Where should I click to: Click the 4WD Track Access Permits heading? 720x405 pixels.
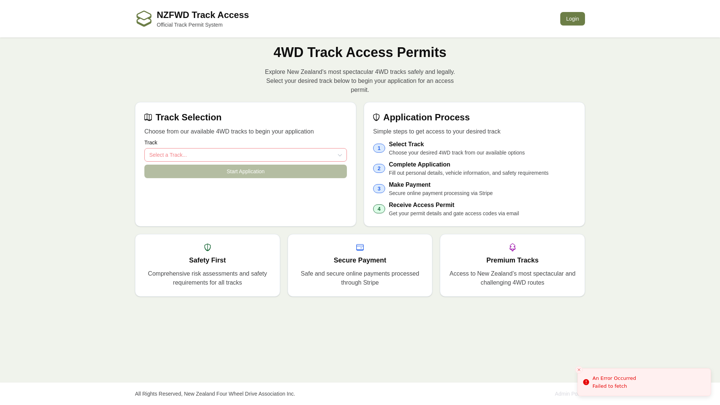(360, 52)
